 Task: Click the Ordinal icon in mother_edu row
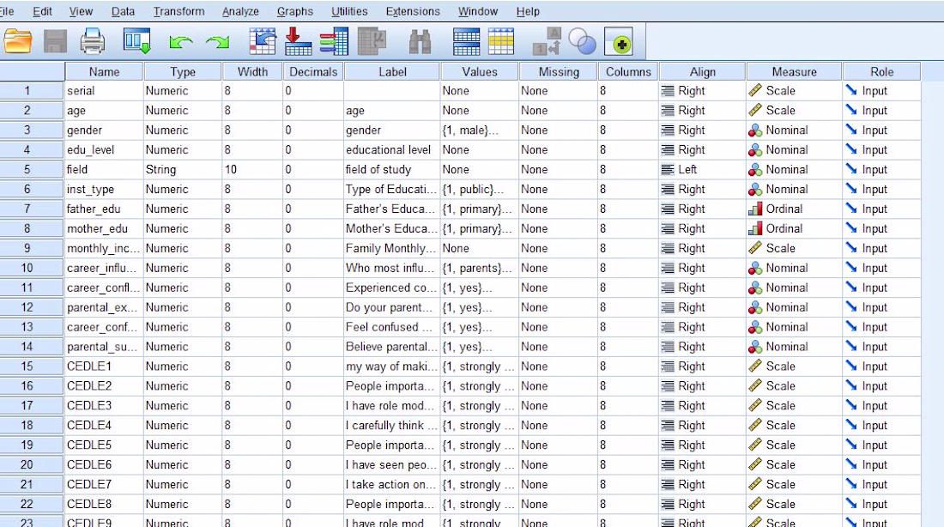coord(755,229)
